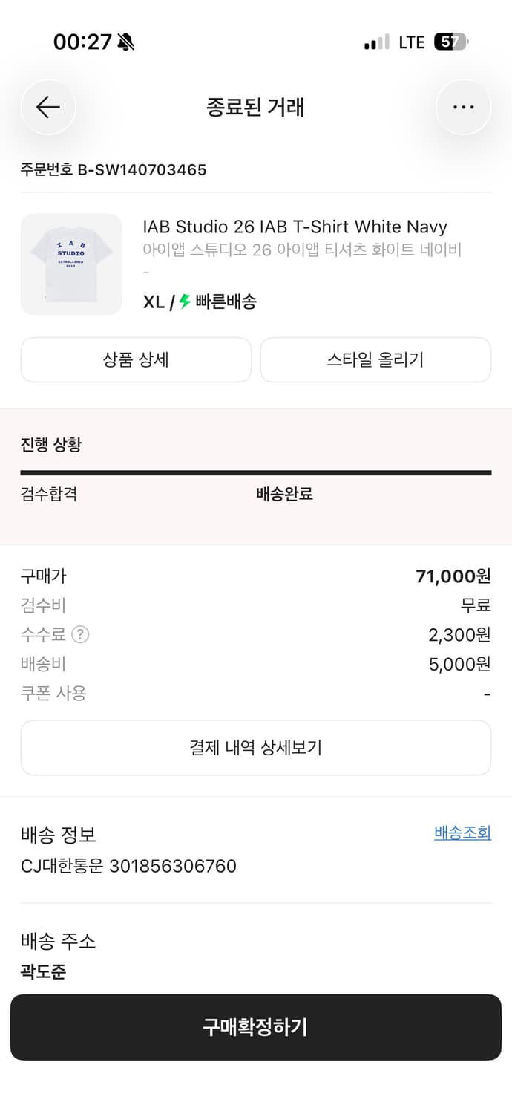Viewport: 512px width, 1114px height.
Task: Tap the back arrow icon
Action: point(47,107)
